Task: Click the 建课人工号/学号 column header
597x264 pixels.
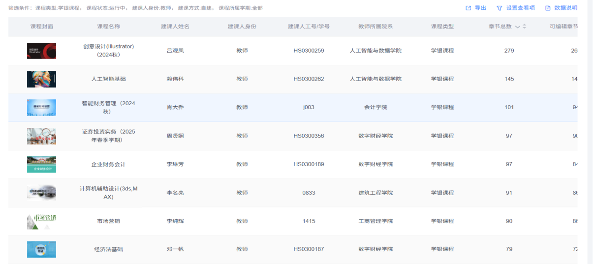Action: 309,27
